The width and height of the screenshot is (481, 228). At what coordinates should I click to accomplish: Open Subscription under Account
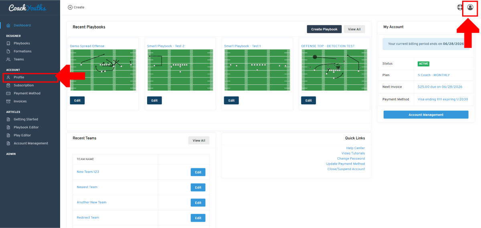(x=24, y=85)
